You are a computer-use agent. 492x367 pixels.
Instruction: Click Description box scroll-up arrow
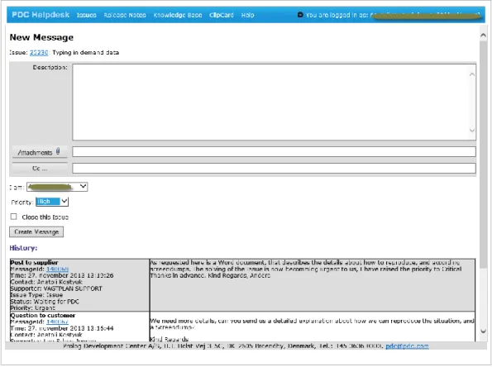click(472, 74)
